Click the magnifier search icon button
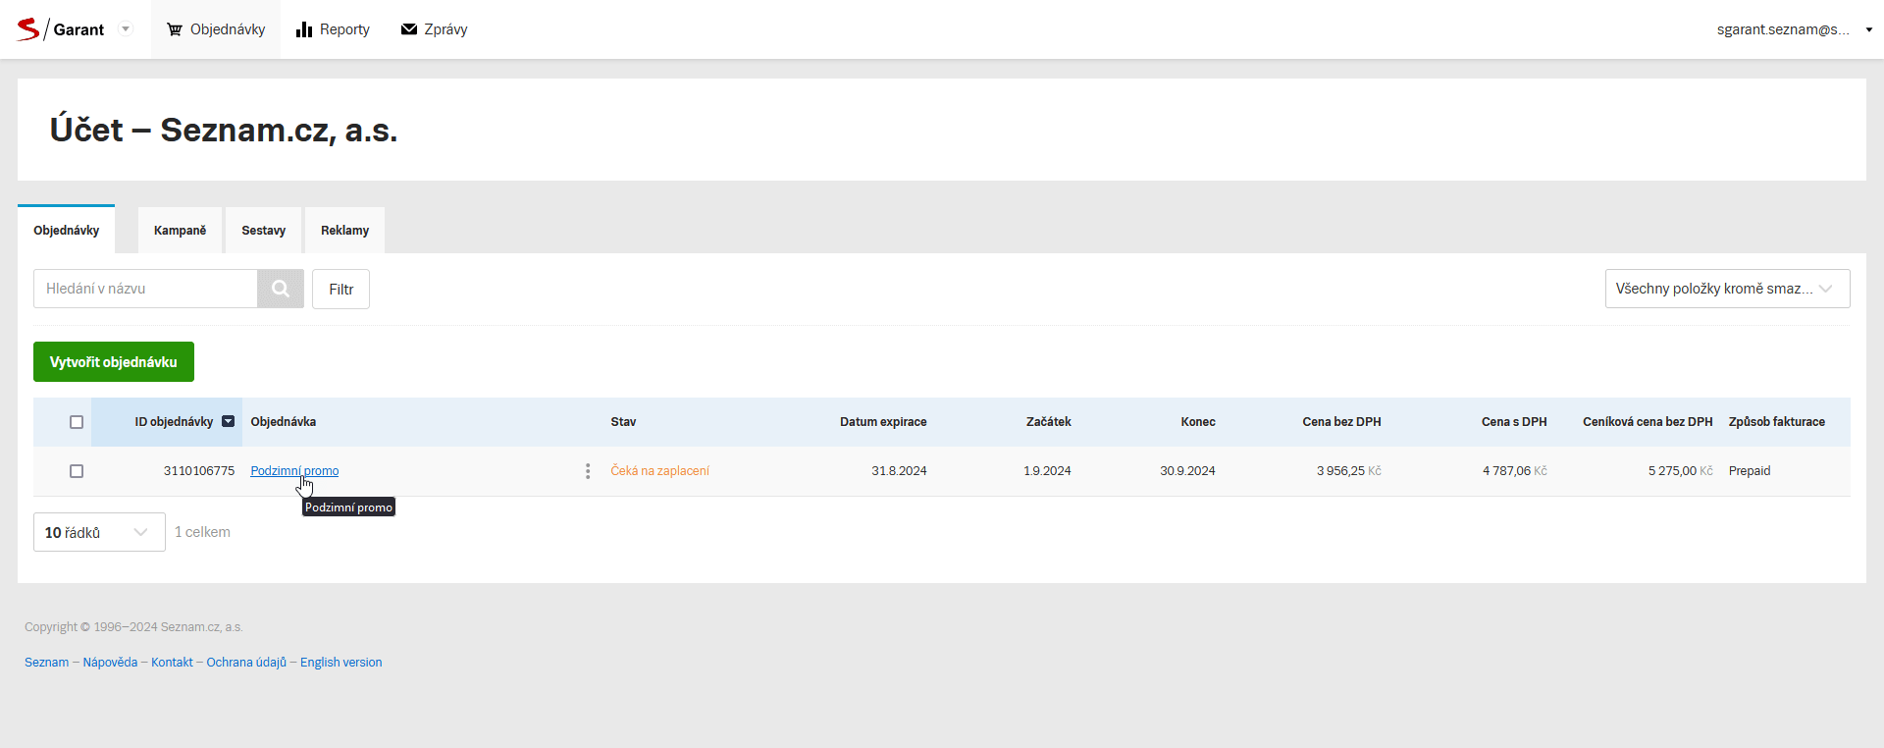 [281, 289]
